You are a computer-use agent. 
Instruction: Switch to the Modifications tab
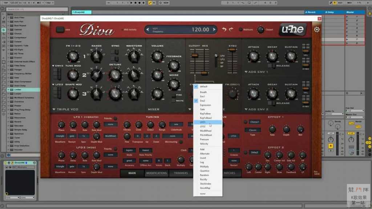click(x=157, y=173)
